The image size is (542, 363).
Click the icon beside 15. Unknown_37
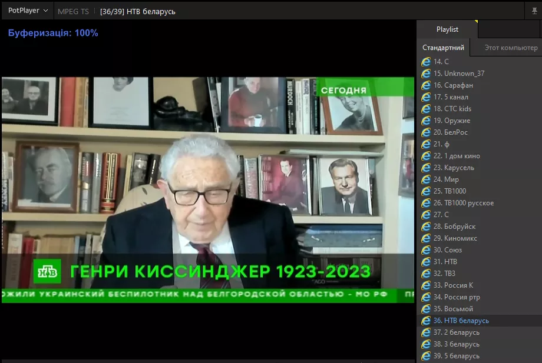coord(426,74)
